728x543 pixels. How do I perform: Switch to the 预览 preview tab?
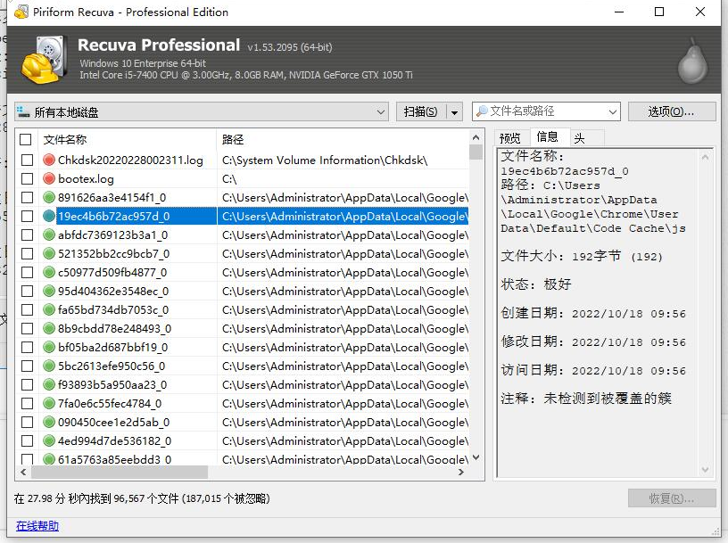pyautogui.click(x=510, y=138)
